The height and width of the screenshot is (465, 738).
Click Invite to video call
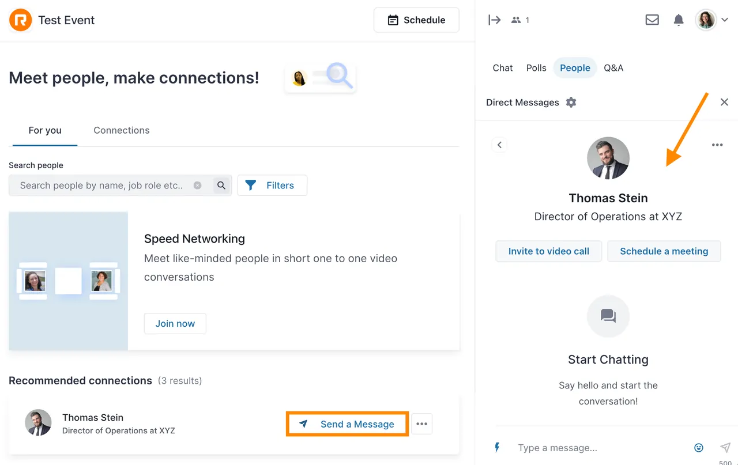[x=549, y=251]
